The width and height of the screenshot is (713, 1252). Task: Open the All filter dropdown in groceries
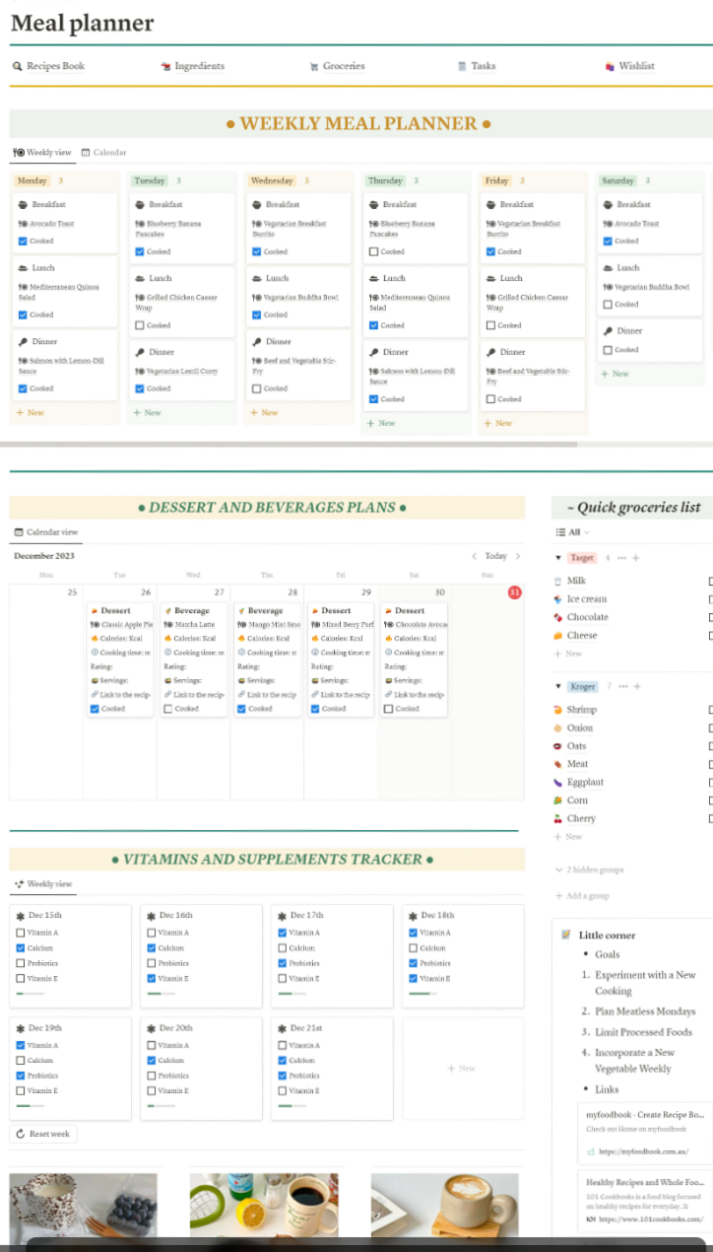[573, 532]
